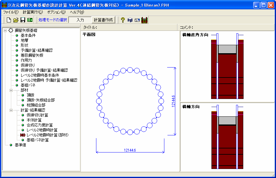Screen dimensions: 276x178
Task: Click the green exit toolbar icon
Action: (30, 20)
